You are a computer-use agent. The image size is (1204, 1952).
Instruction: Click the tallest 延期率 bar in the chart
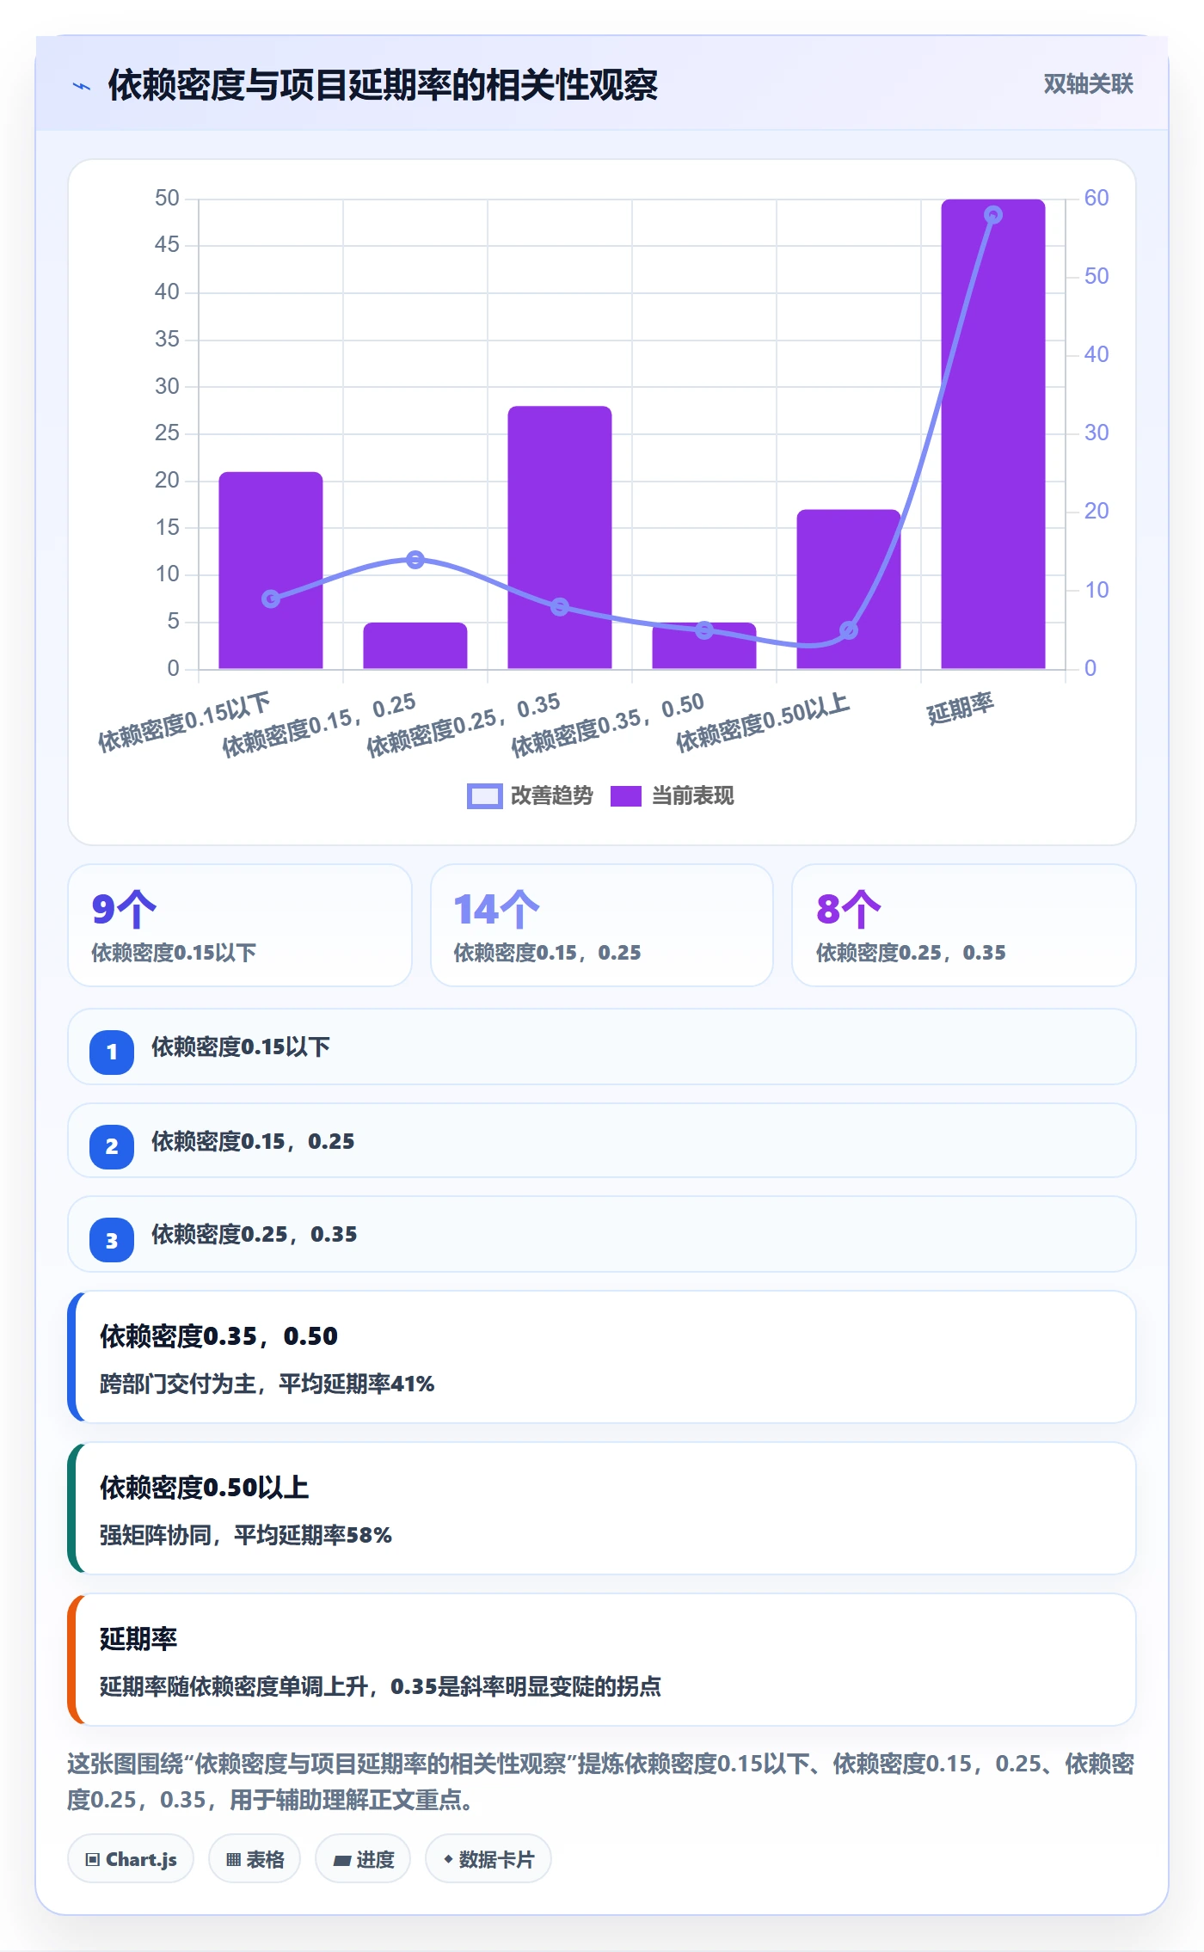click(x=993, y=434)
